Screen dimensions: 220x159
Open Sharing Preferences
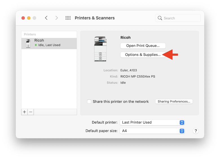174,101
